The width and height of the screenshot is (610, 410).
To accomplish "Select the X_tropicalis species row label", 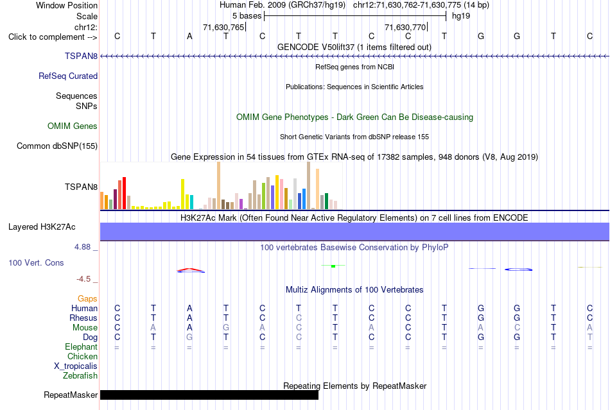I will (x=76, y=366).
